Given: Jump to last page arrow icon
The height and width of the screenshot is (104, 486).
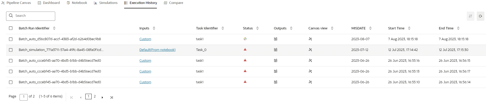Looking at the screenshot, I should point(111,97).
